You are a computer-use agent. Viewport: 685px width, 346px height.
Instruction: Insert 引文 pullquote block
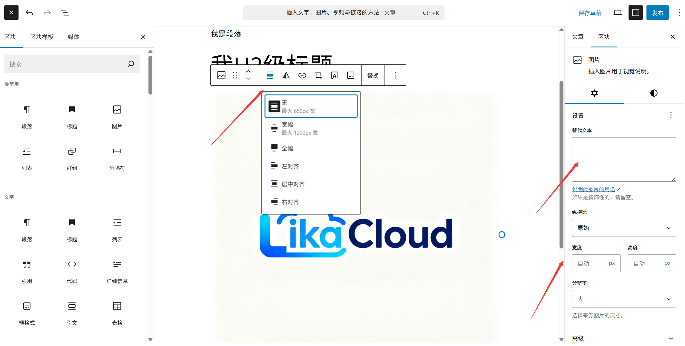pos(72,313)
